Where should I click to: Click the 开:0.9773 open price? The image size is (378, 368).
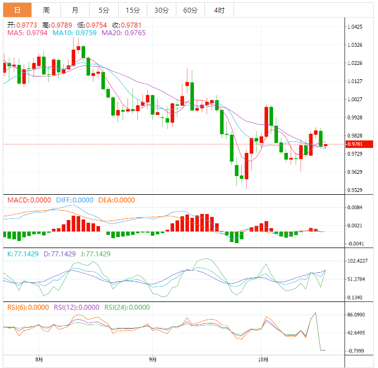[22, 25]
